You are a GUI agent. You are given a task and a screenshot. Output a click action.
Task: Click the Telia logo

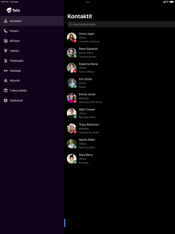(x=13, y=10)
